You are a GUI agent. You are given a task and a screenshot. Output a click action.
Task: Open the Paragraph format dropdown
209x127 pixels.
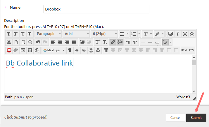(48, 34)
